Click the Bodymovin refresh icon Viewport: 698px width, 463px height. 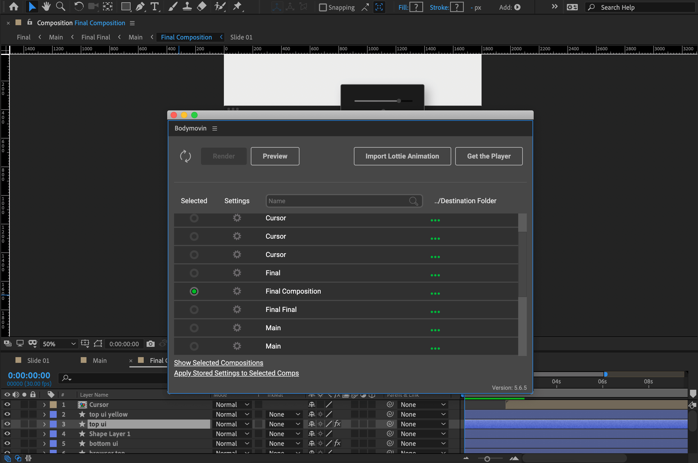185,156
